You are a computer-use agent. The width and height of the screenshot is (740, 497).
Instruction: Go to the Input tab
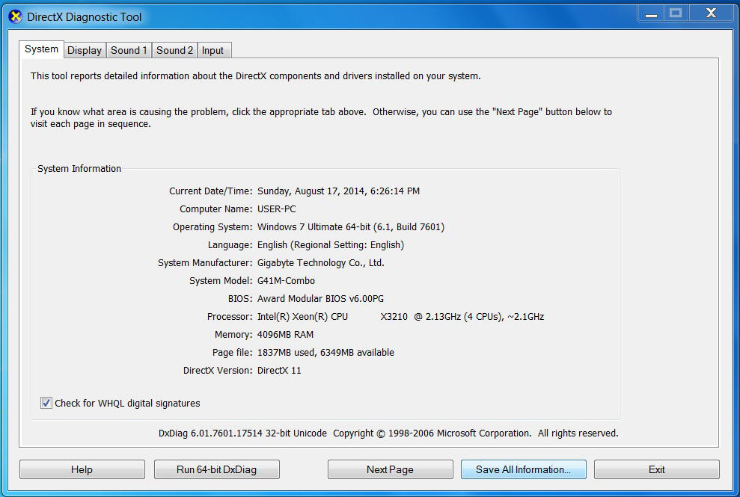pyautogui.click(x=212, y=51)
